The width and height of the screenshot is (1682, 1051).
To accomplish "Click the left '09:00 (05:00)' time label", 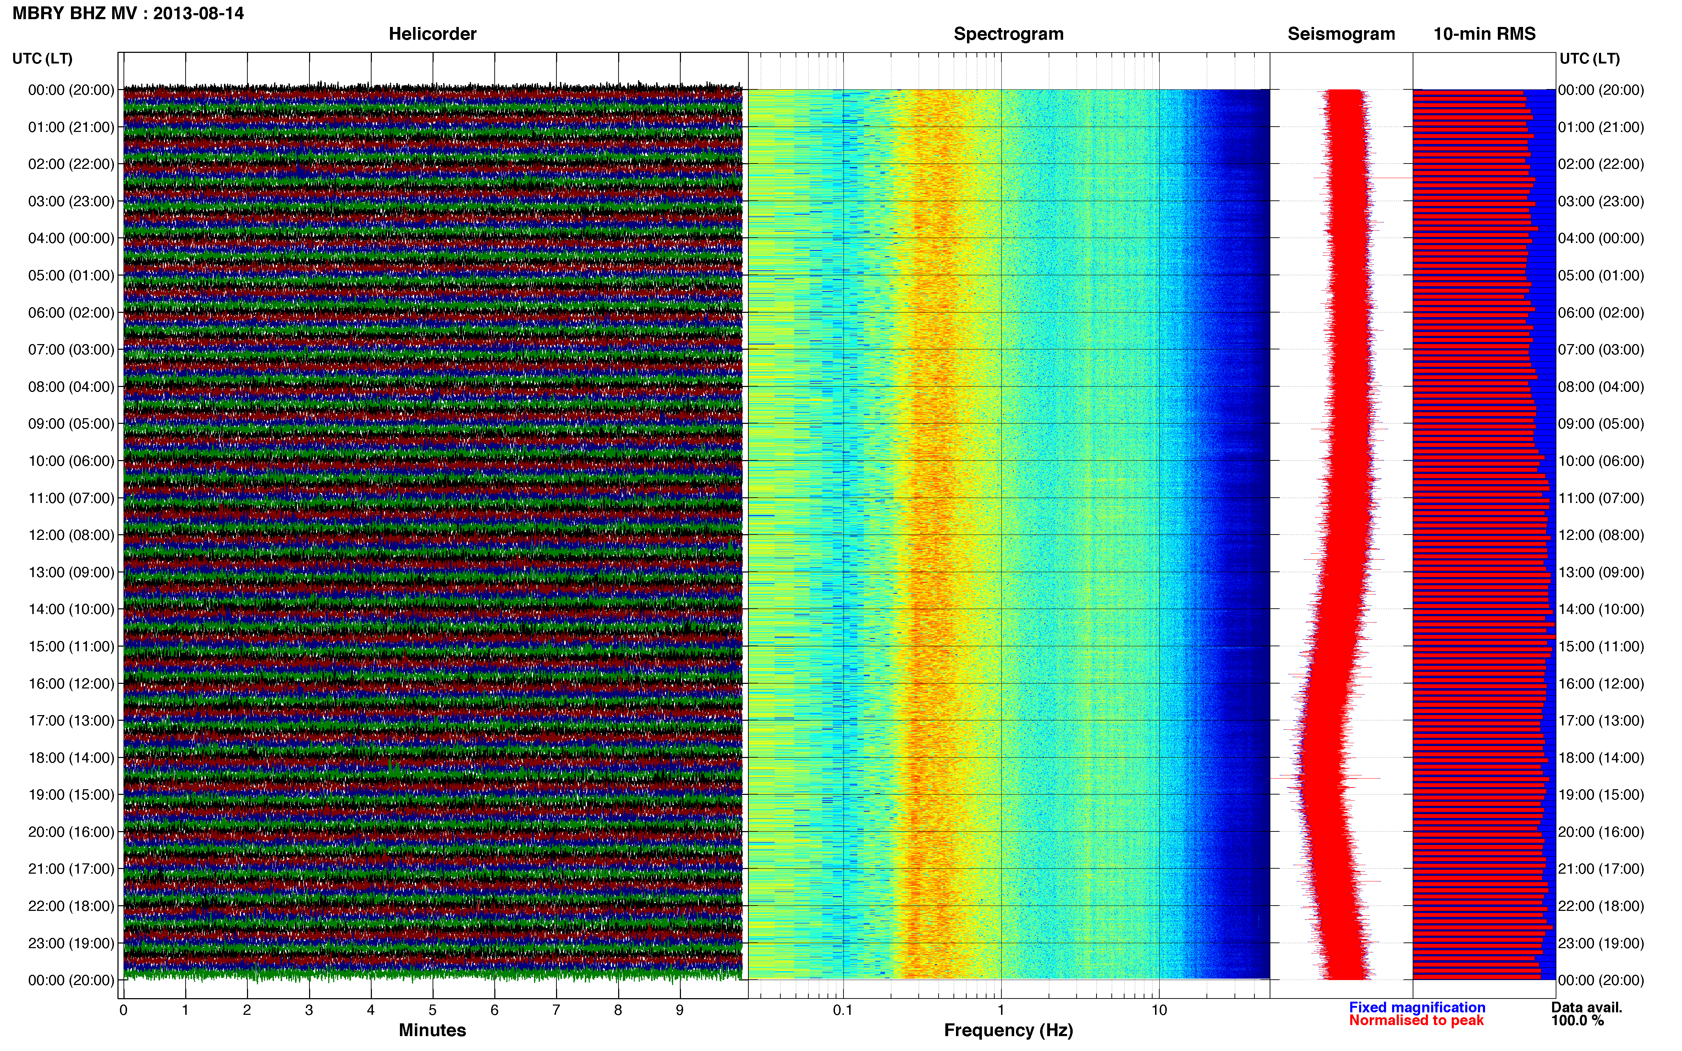I will [71, 424].
